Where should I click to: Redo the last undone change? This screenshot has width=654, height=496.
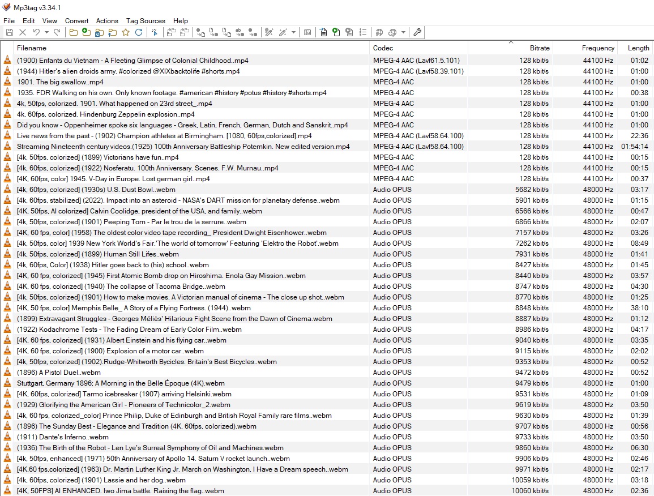(x=57, y=32)
